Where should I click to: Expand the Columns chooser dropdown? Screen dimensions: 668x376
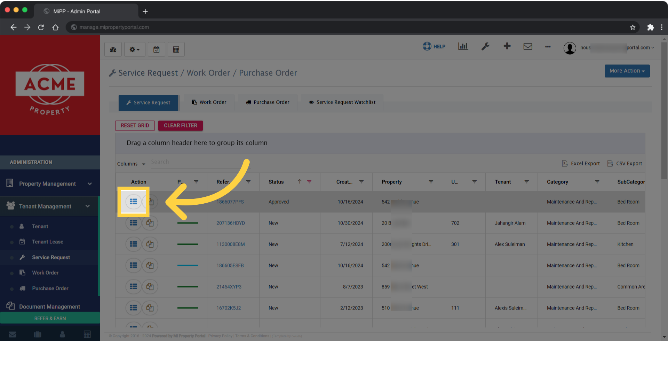click(x=131, y=163)
